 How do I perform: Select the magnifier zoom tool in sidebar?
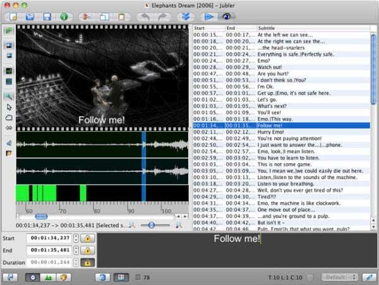click(9, 96)
